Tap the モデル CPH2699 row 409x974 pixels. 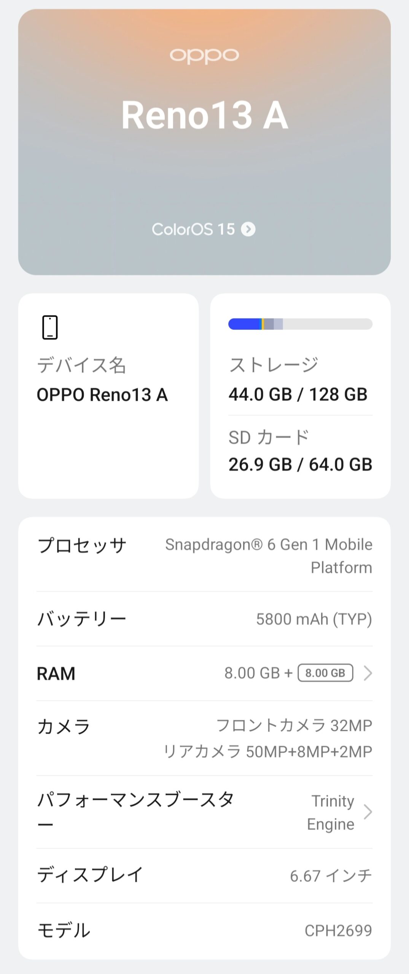[204, 930]
